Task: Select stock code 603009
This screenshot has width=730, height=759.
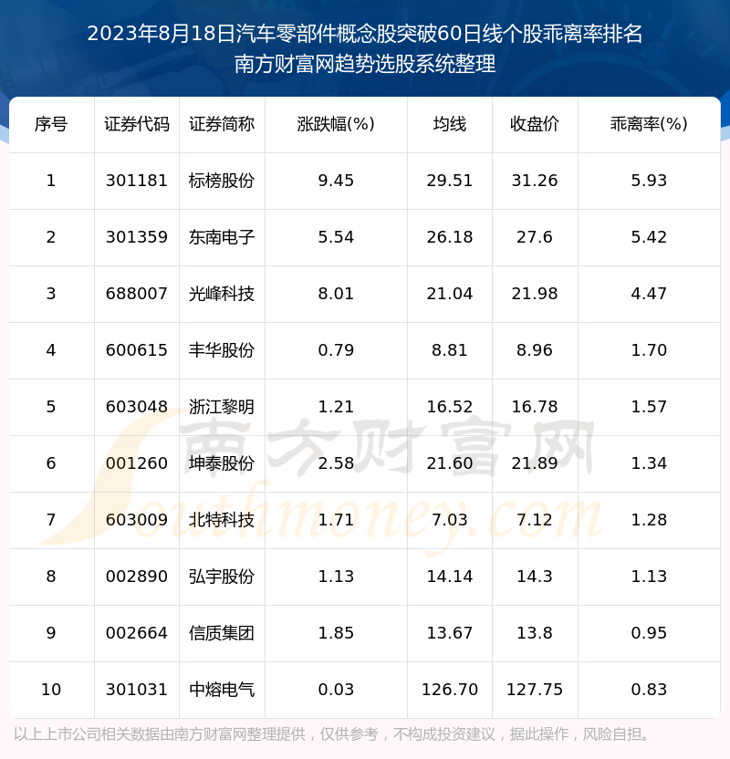Action: (x=137, y=520)
